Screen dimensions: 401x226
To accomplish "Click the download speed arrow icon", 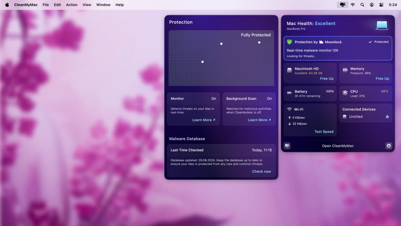I will [289, 124].
